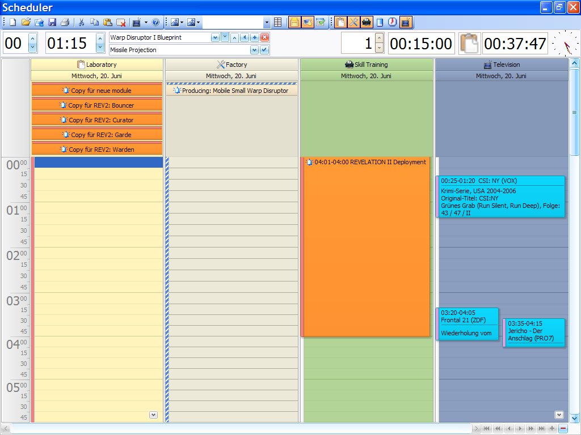
Task: Click the analog clock icon in toolbar
Action: [x=393, y=23]
